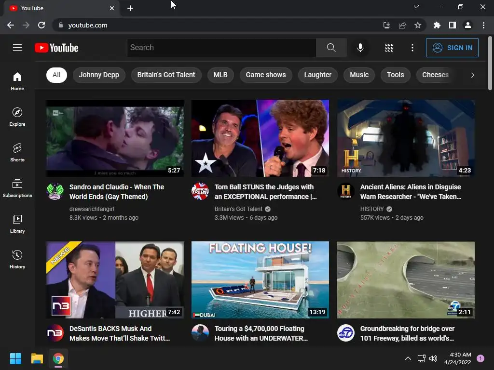Select the MLB chip
Viewport: 494px width, 370px height.
[x=220, y=75]
